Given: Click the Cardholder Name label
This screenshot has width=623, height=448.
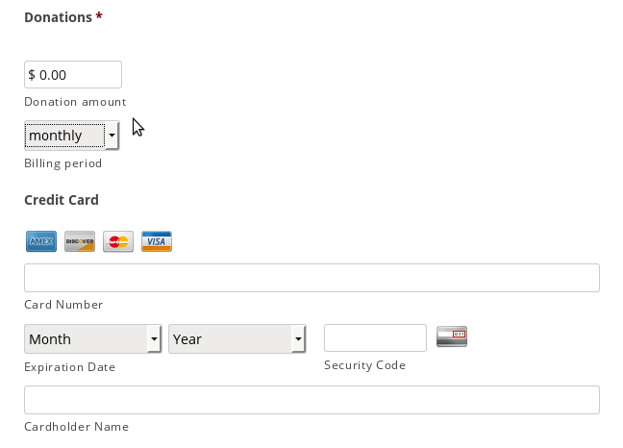Looking at the screenshot, I should coord(76,427).
